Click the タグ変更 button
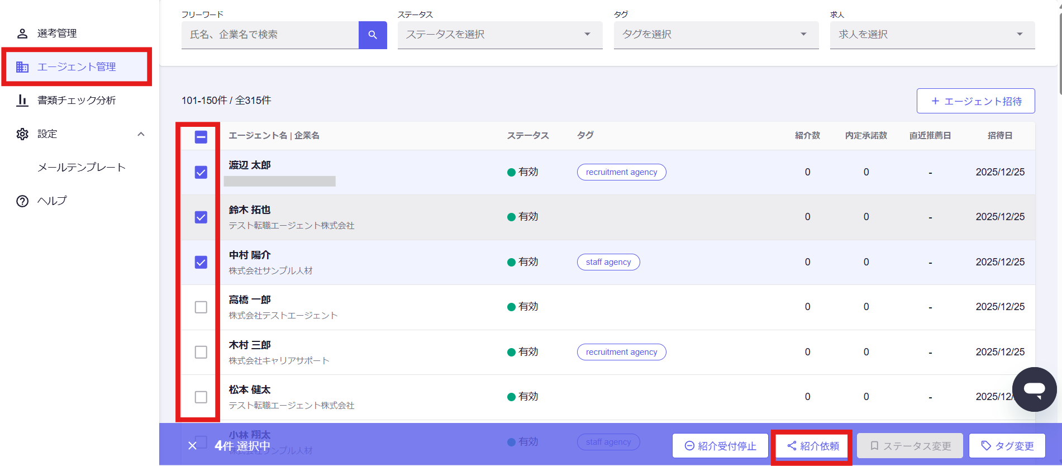Screen dimensions: 1062x466 tap(1007, 446)
